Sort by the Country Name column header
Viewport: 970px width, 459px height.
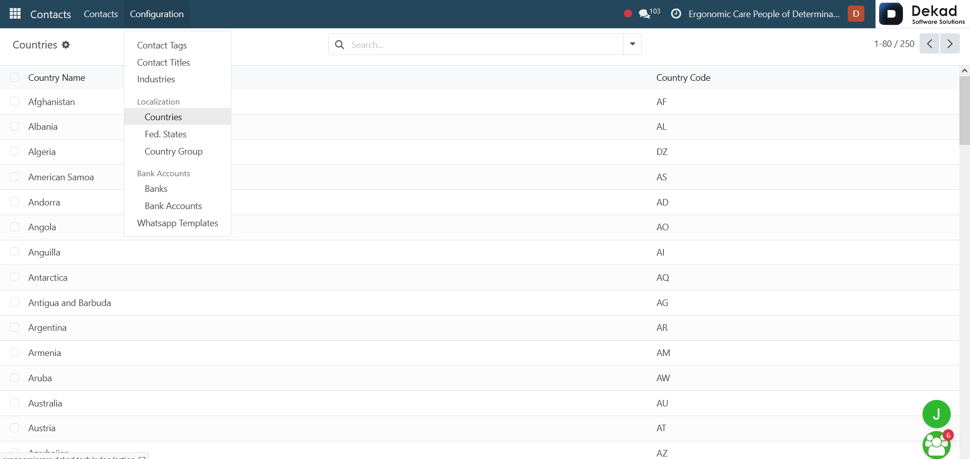(x=57, y=78)
